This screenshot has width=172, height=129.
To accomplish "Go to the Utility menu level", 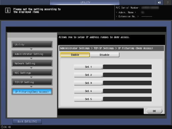I will [x=32, y=45].
